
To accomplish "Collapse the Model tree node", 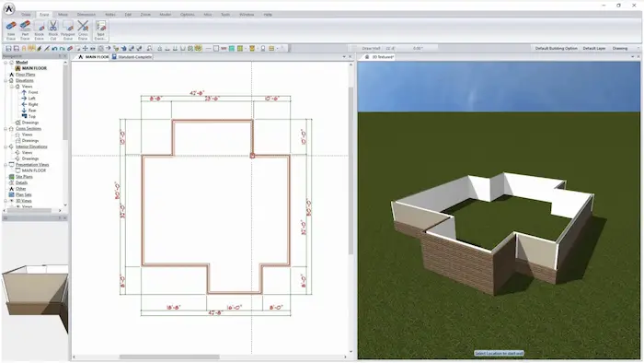I will coord(6,63).
